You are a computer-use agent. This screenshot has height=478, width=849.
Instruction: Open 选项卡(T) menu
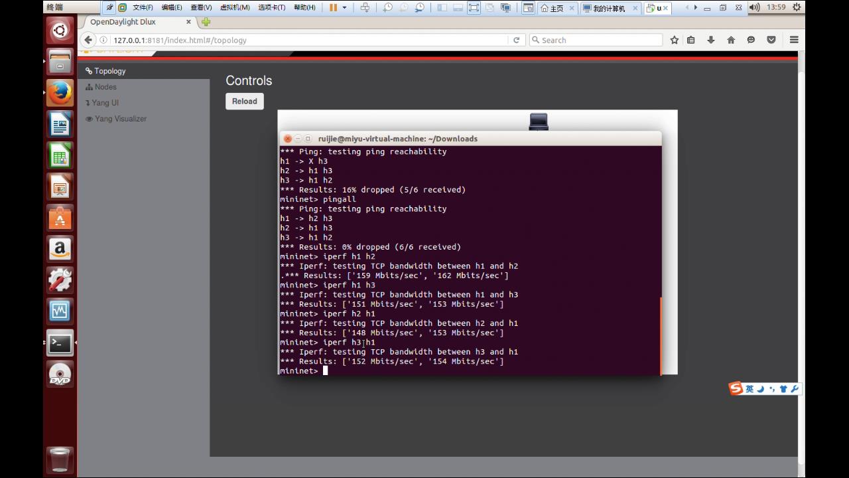[271, 8]
